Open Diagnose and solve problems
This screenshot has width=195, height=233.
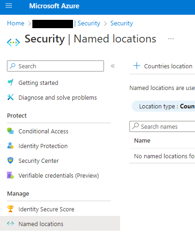(x=58, y=97)
